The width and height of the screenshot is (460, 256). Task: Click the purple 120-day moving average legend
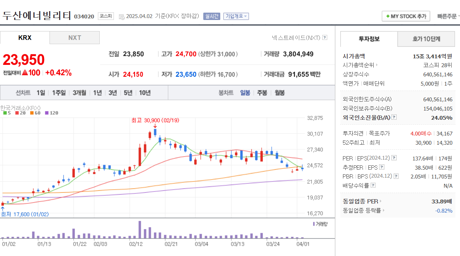point(52,113)
